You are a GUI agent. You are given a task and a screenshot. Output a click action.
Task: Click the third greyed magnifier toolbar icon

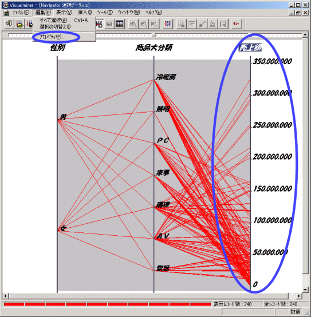(x=154, y=24)
